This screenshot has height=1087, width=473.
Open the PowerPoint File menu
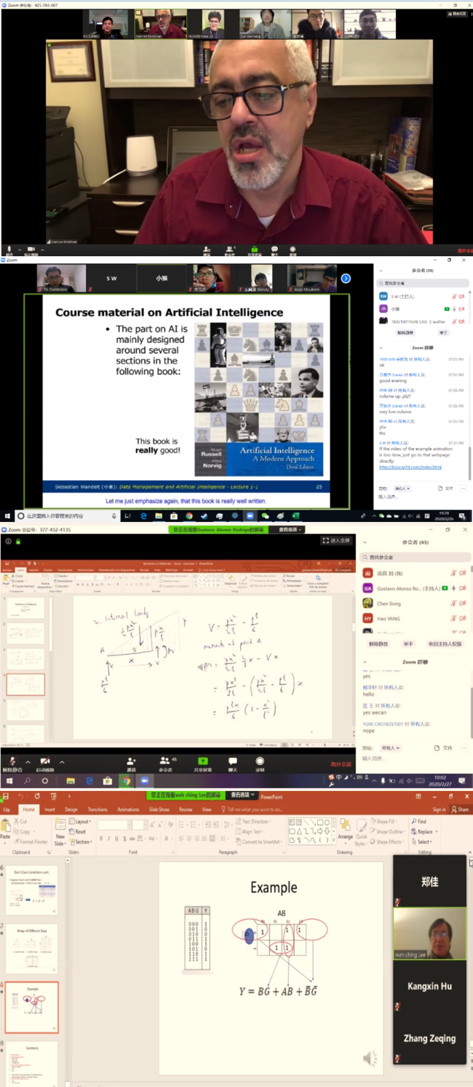click(x=7, y=809)
